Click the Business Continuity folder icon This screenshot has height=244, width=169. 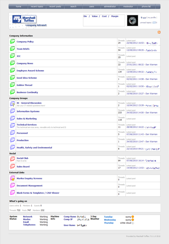pyautogui.click(x=12, y=92)
